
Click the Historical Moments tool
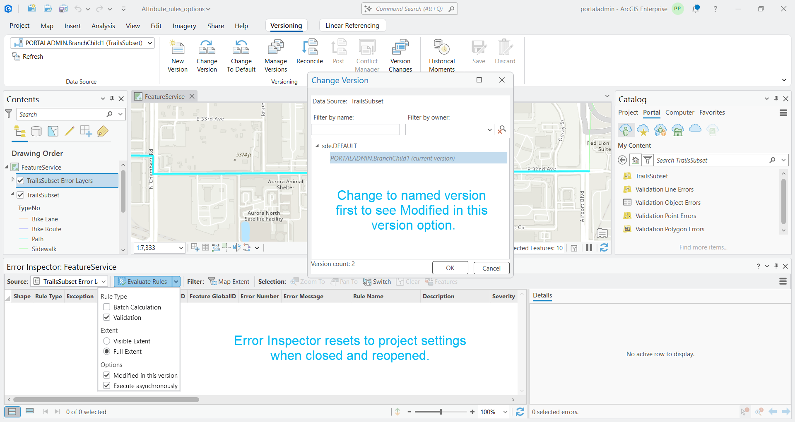point(441,55)
